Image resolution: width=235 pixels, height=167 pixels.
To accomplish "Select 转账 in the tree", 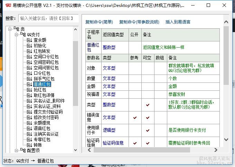I will (38, 145).
